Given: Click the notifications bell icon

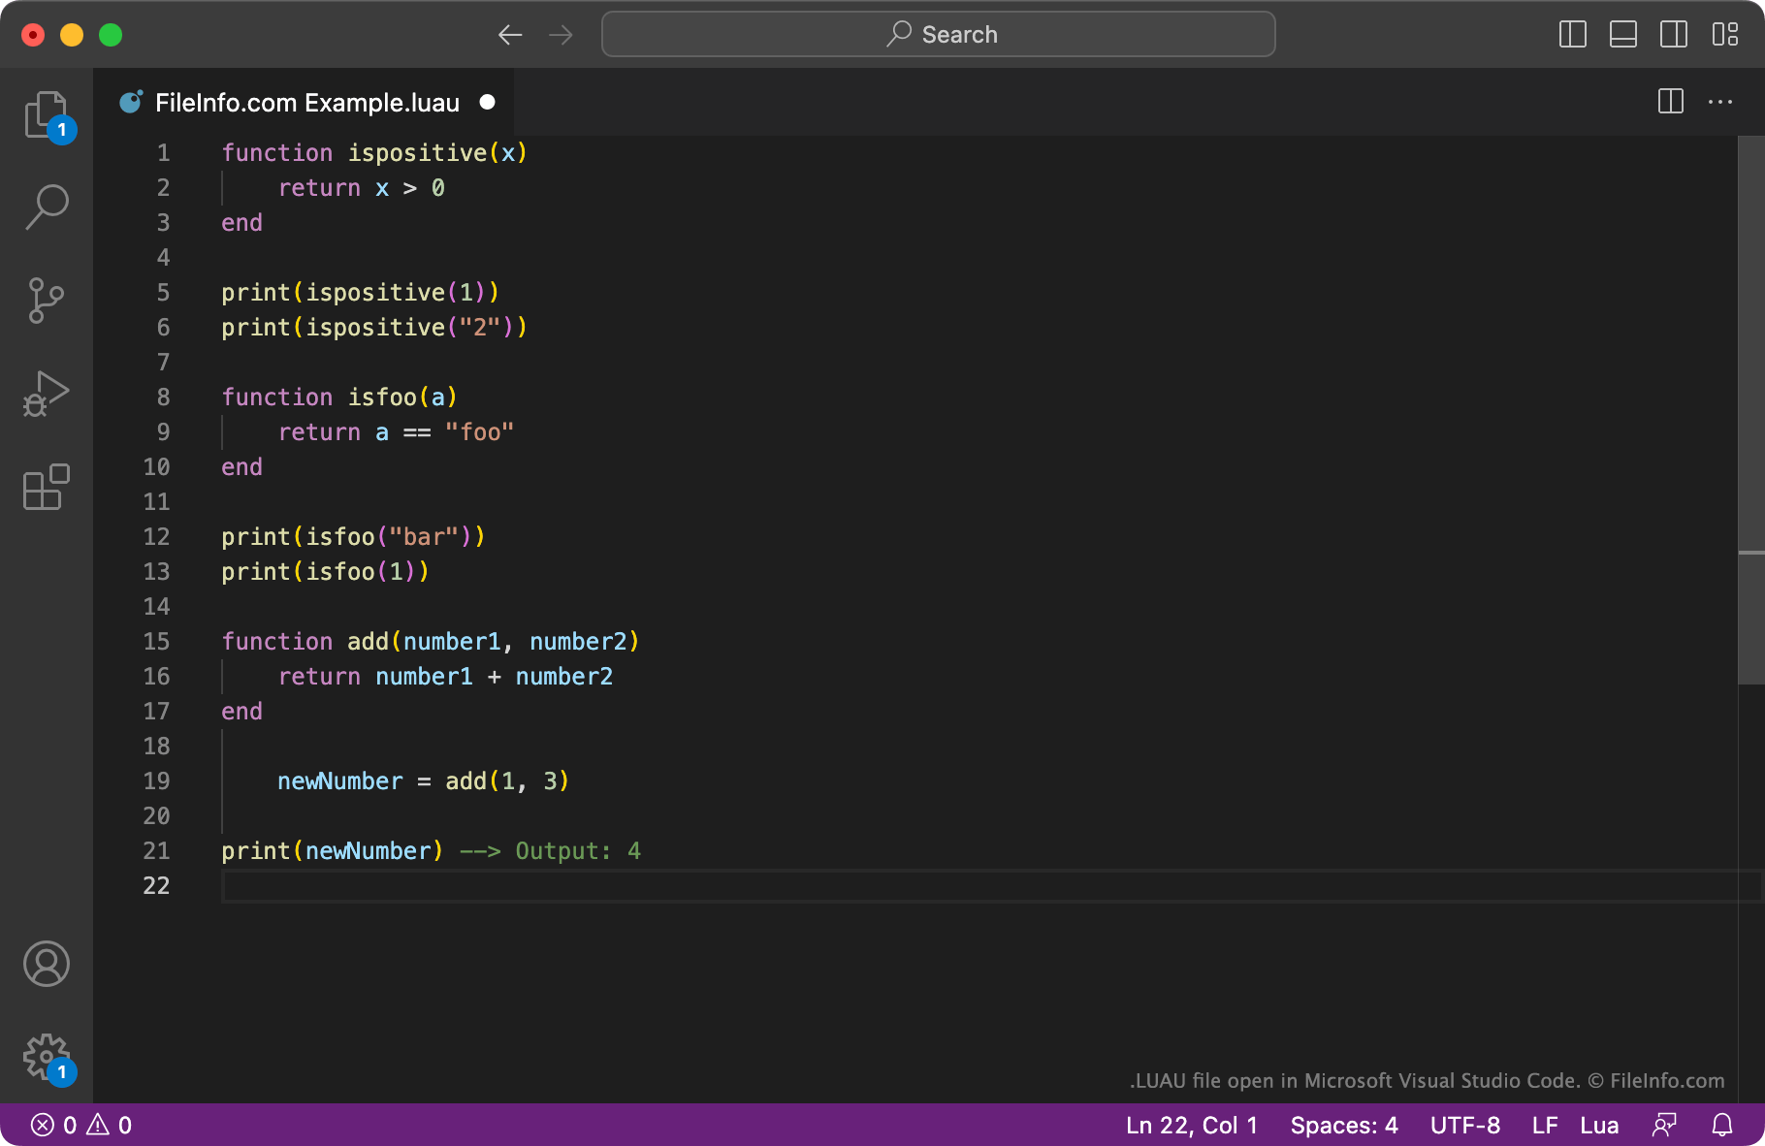Looking at the screenshot, I should [1722, 1125].
